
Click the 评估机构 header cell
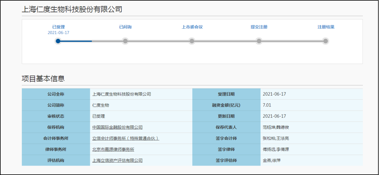[x=56, y=160]
